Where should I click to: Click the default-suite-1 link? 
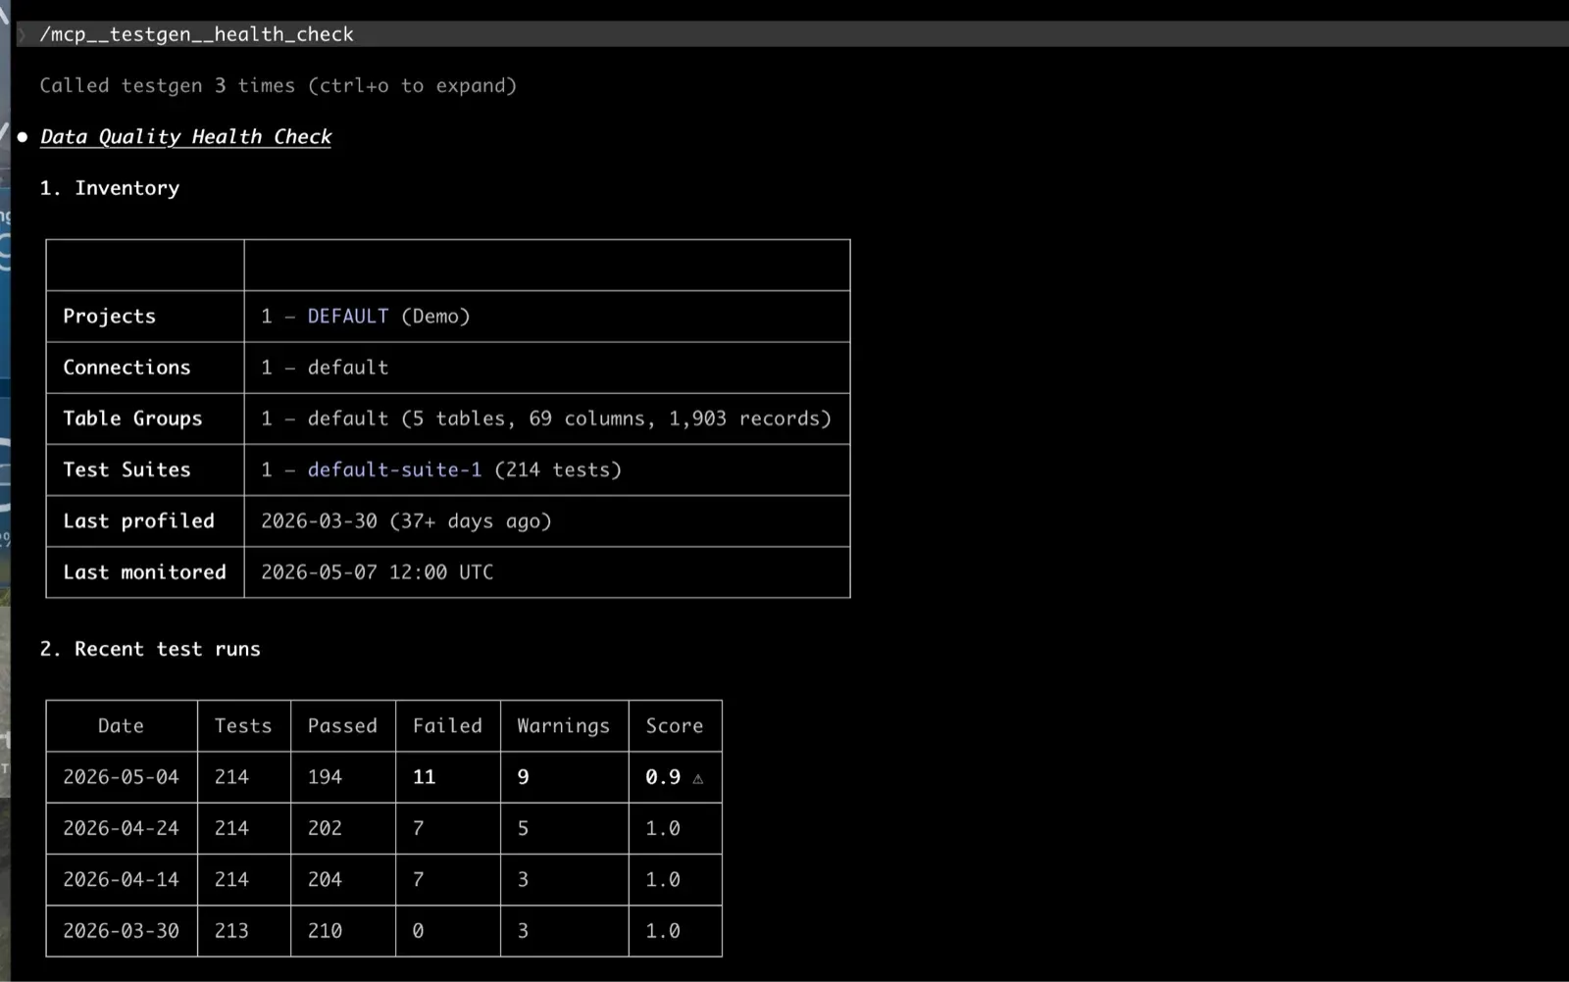(x=394, y=470)
